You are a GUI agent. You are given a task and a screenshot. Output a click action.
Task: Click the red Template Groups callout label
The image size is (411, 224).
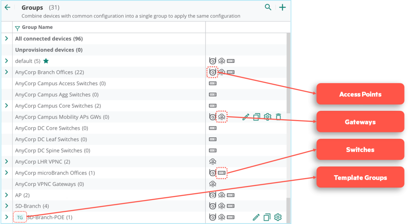click(360, 178)
